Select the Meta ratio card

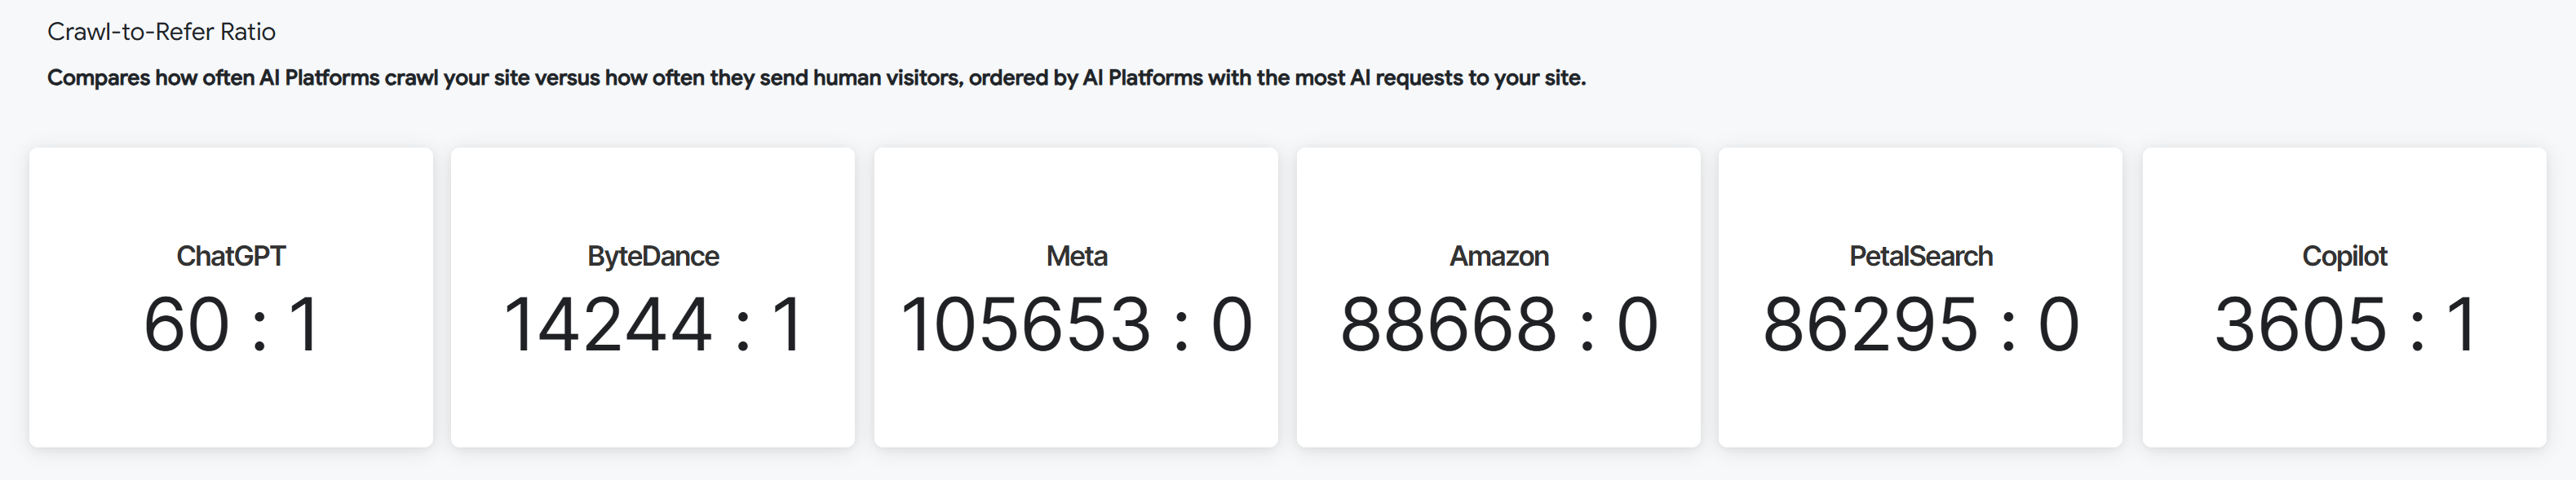tap(1076, 400)
